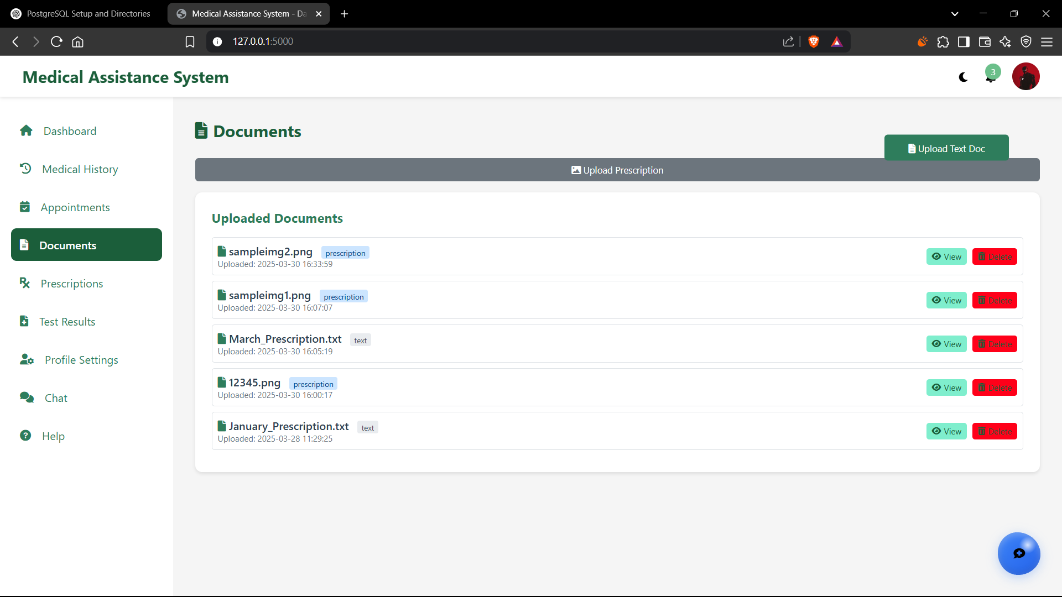The height and width of the screenshot is (597, 1062).
Task: Open the Test Results section
Action: click(x=86, y=322)
